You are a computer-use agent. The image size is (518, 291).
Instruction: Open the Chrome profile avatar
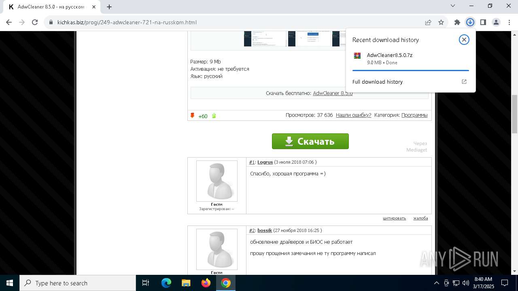pos(496,22)
